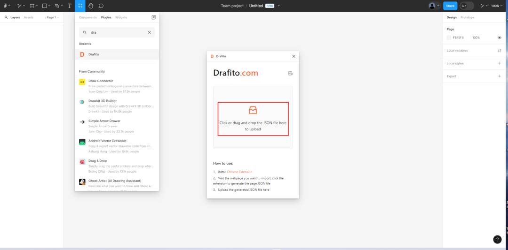The width and height of the screenshot is (508, 250).
Task: Click the 100% page opacity value
Action: point(476,38)
